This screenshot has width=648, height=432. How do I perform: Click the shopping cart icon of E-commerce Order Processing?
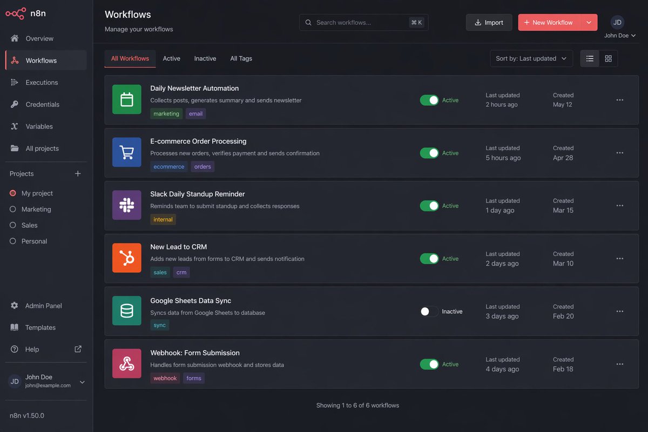tap(127, 152)
